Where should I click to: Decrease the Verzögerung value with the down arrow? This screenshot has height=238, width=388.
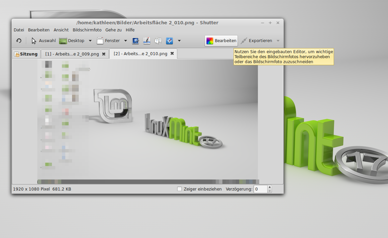pos(270,191)
